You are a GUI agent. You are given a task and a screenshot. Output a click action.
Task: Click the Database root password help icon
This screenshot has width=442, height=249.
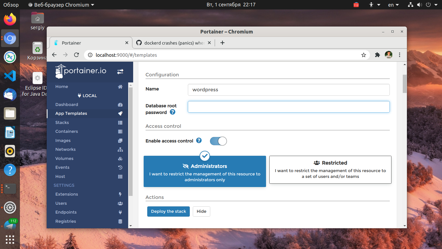pos(172,112)
